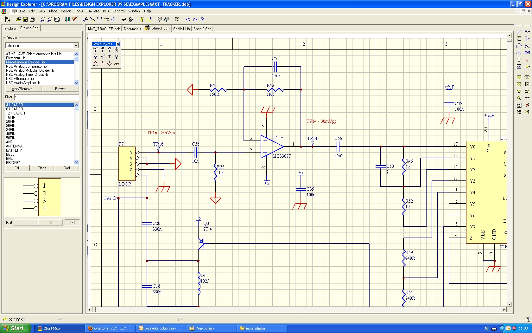This screenshot has height=333, width=532.
Task: Click the undo arrow icon
Action: click(188, 19)
